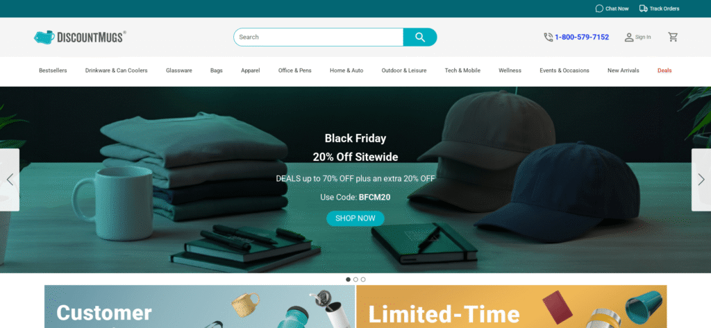Go to previous slide with left arrow
Screen dimensions: 711x328
(x=10, y=180)
